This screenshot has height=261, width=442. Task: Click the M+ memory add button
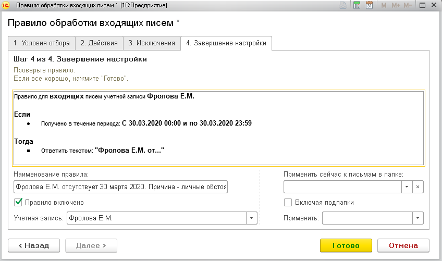click(396, 6)
